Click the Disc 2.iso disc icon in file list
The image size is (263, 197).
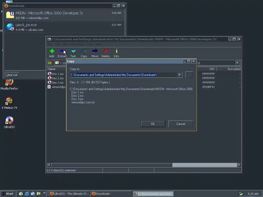tap(50, 78)
